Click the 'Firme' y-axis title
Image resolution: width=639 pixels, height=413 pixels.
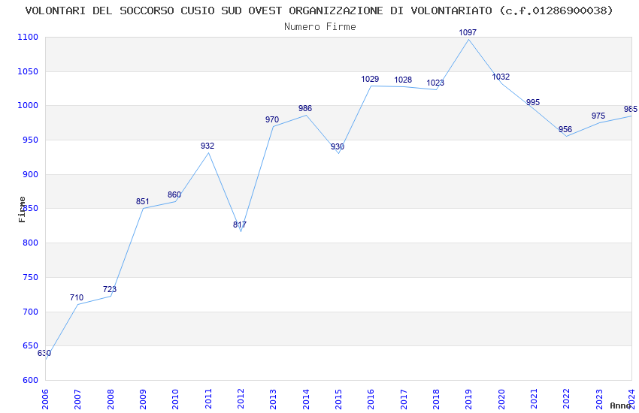click(22, 210)
